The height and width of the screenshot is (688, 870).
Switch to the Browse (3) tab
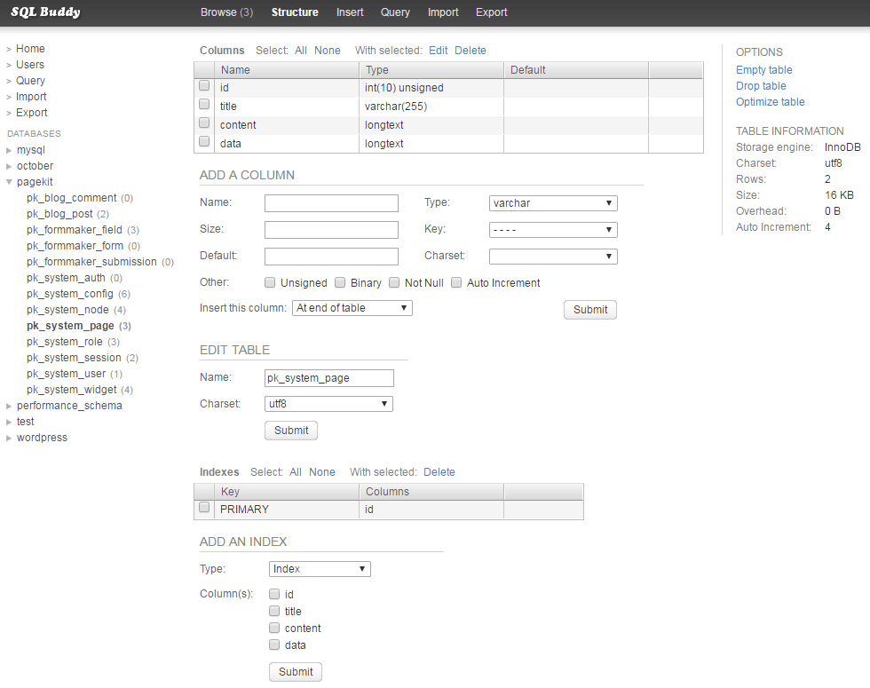tap(226, 12)
